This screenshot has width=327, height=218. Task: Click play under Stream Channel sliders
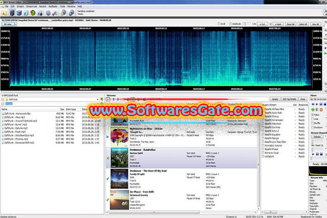pos(313,154)
